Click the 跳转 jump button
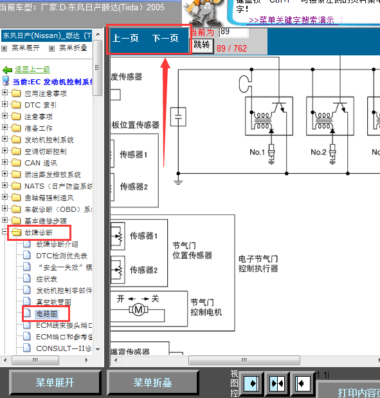 [202, 46]
